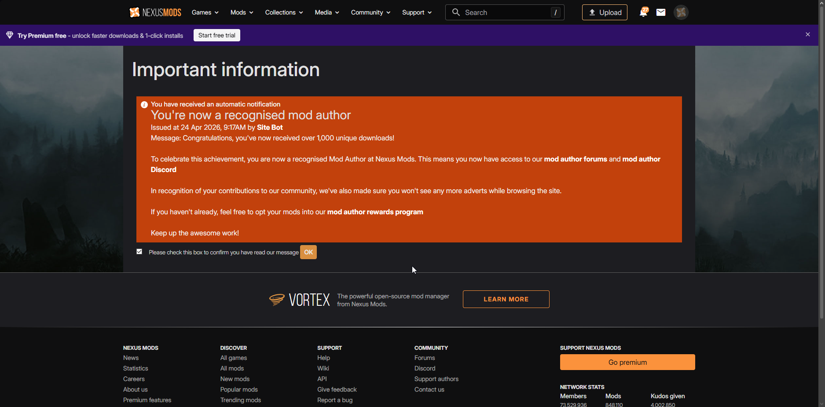Open the Careers footer link
The height and width of the screenshot is (407, 825).
pyautogui.click(x=134, y=379)
